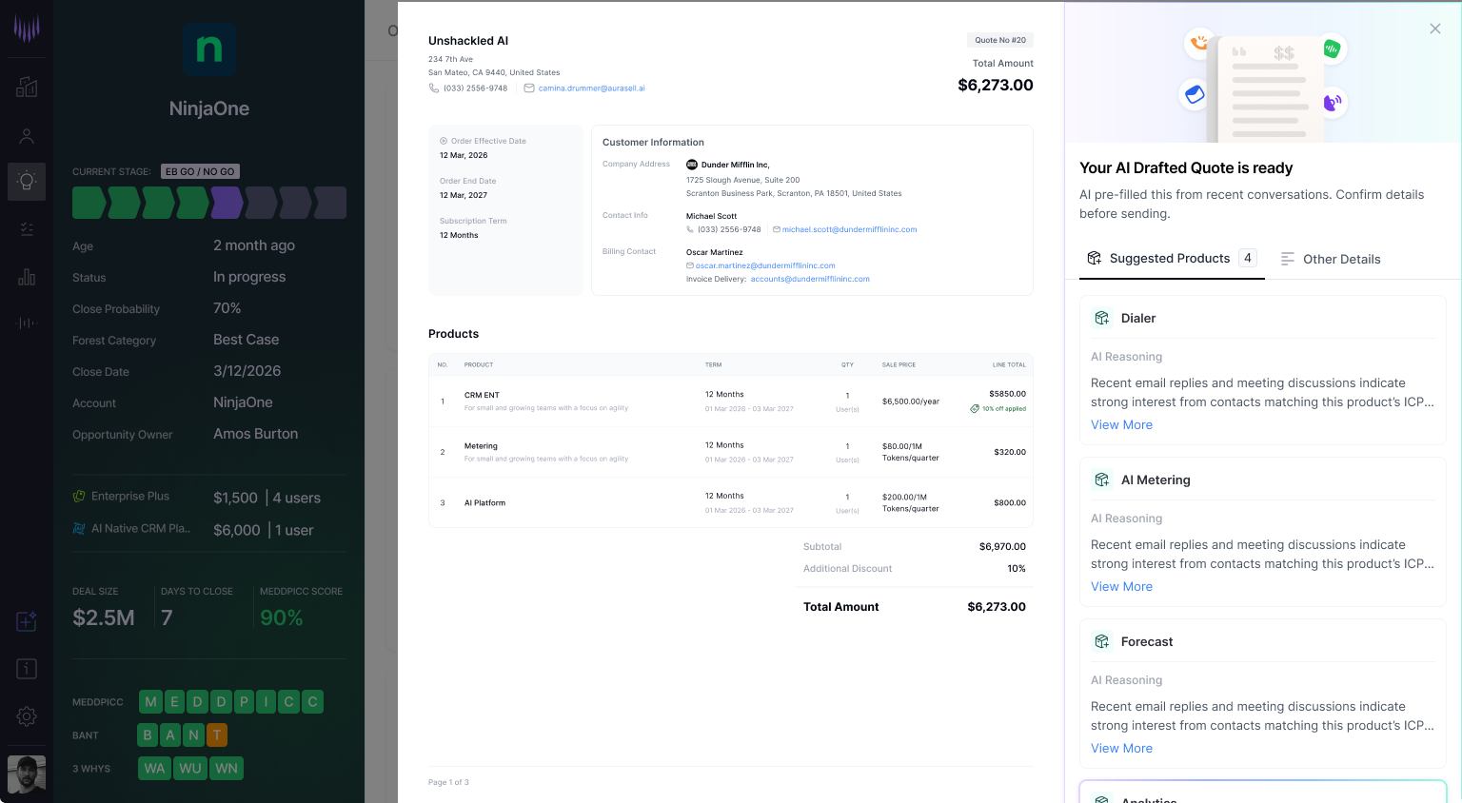The height and width of the screenshot is (803, 1462).
Task: Select the CRM ENT product row name
Action: [482, 395]
